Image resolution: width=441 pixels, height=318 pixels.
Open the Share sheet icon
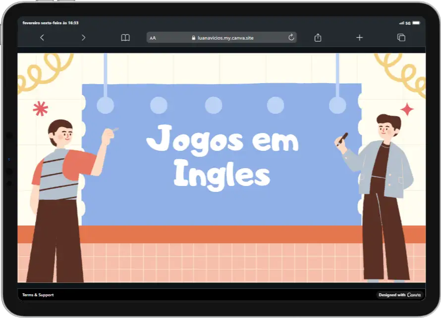318,38
